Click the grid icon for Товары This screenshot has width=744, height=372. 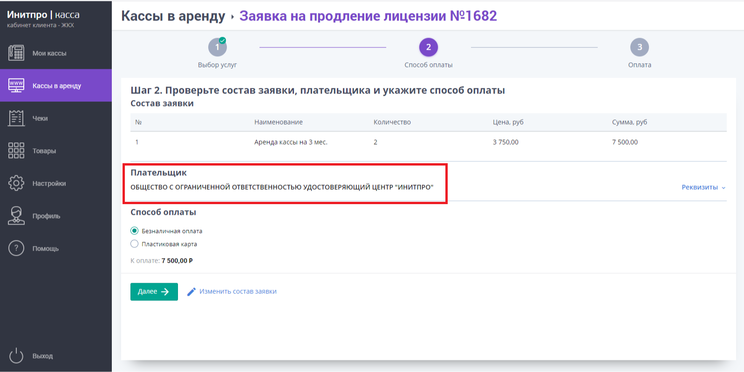pos(16,151)
